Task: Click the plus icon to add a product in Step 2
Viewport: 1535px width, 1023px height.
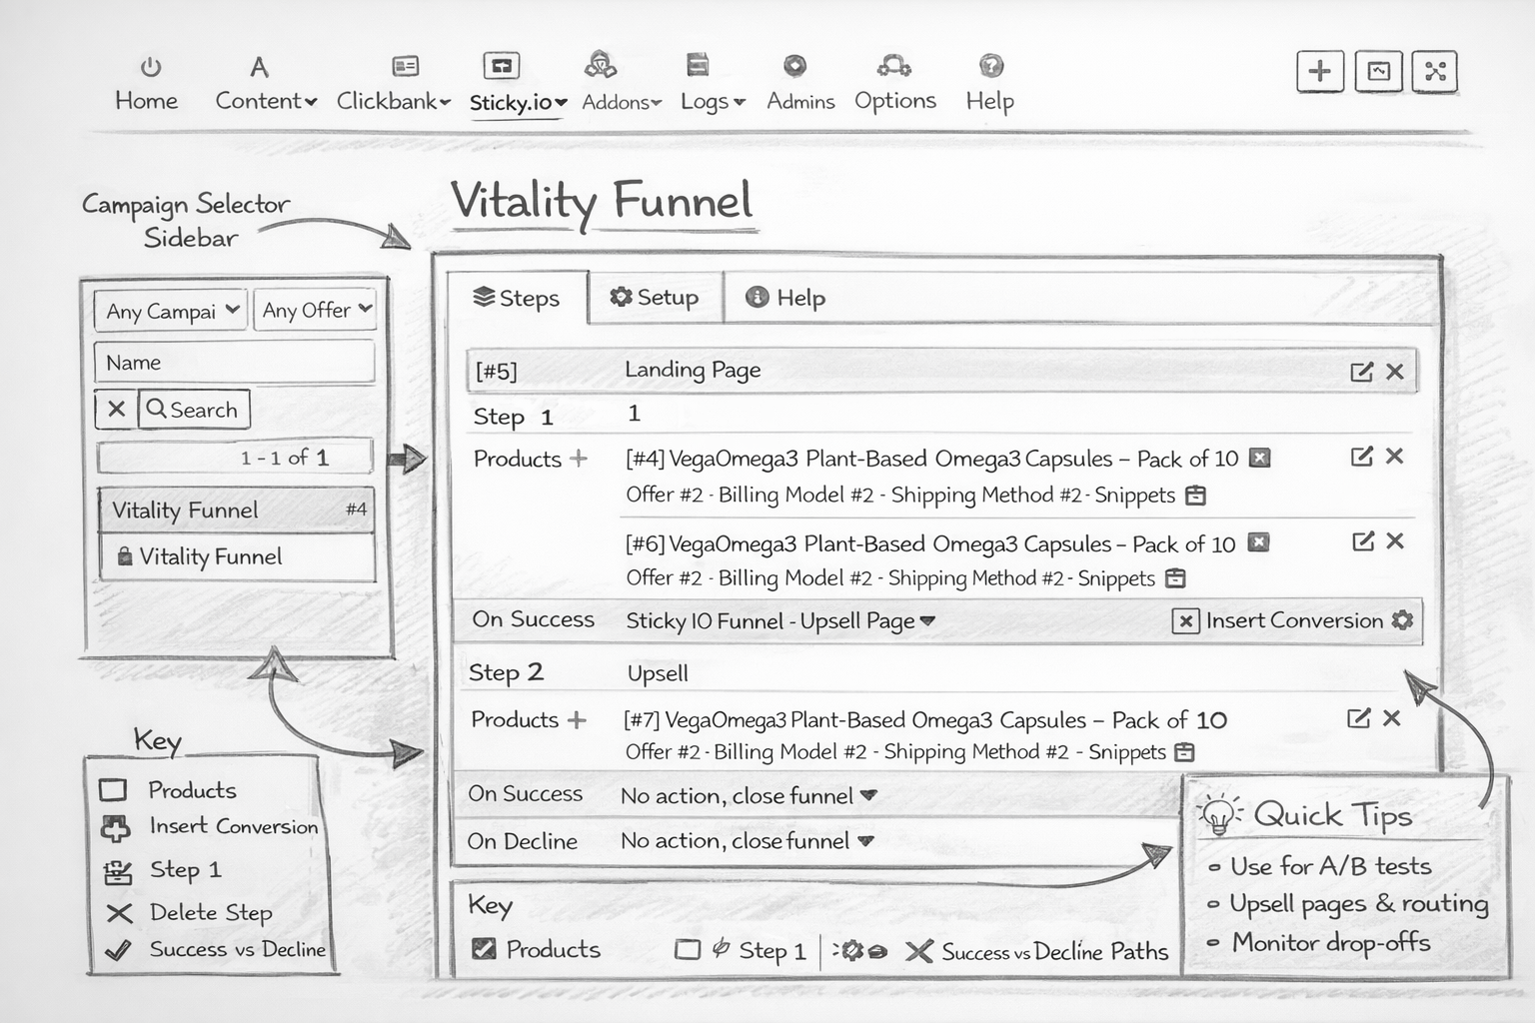Action: point(579,719)
